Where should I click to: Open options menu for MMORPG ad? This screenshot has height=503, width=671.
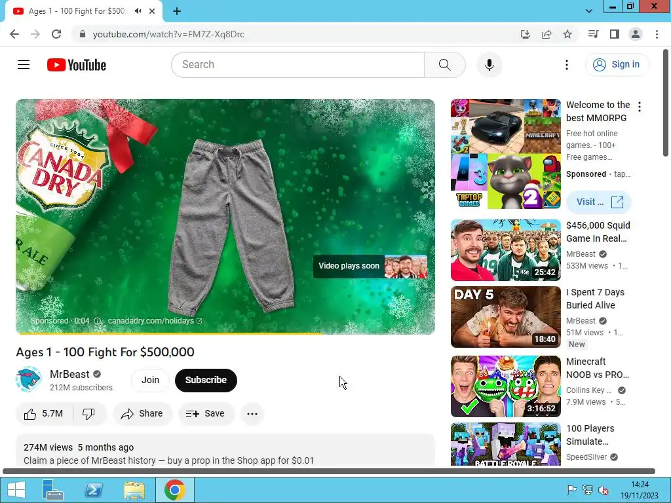[x=640, y=107]
